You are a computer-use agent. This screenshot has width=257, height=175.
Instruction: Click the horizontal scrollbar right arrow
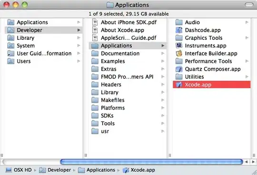253,162
